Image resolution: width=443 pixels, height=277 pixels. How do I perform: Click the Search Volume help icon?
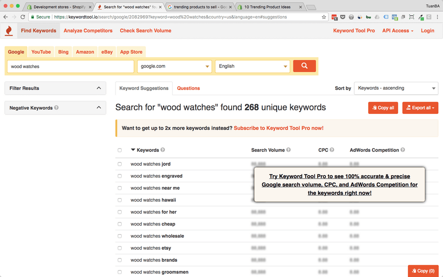[289, 150]
